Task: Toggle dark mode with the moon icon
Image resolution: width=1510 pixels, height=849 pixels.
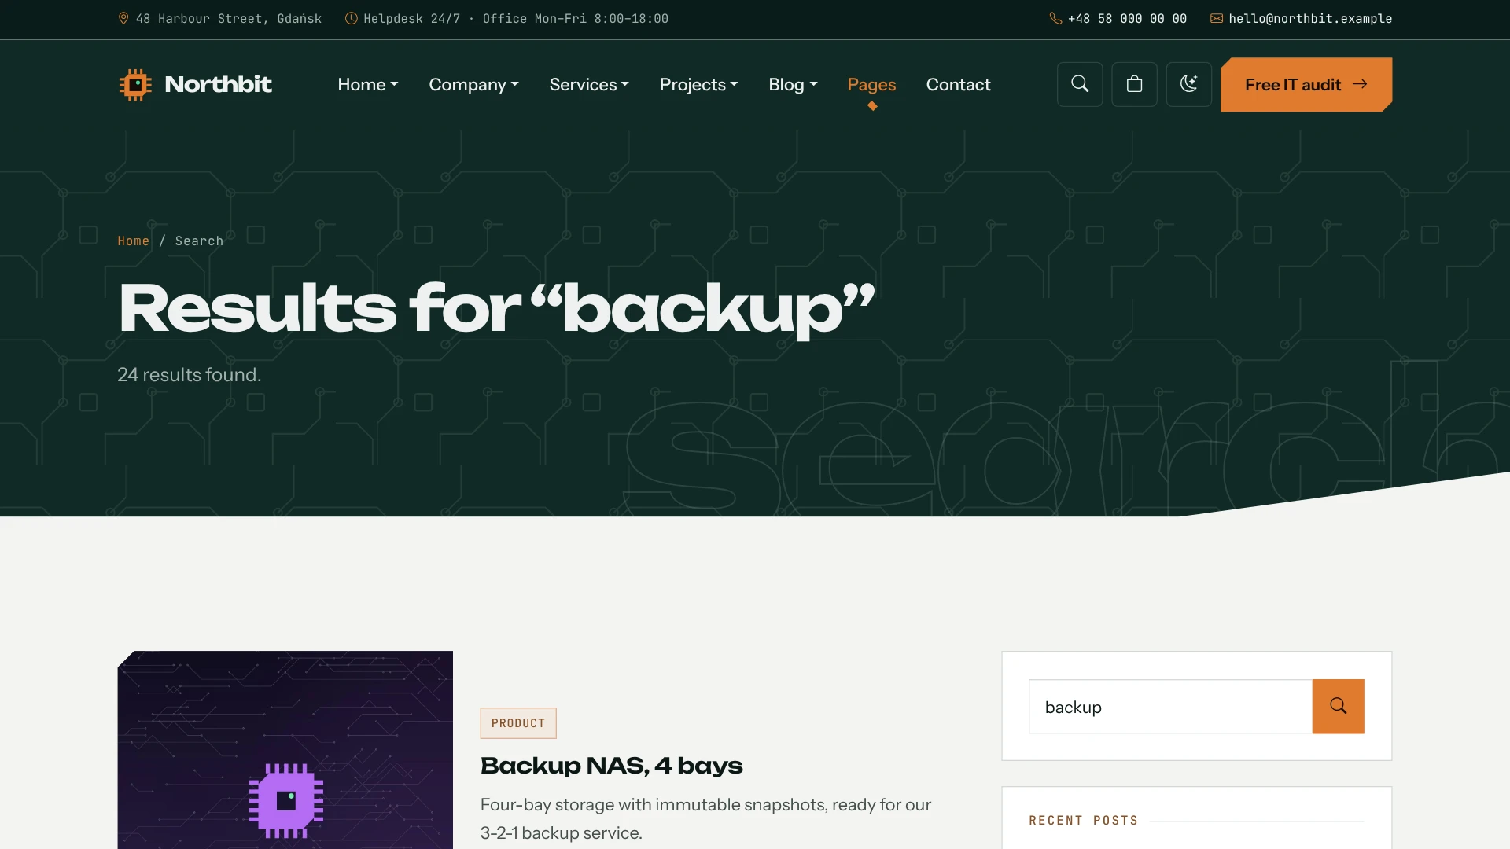Action: (1188, 84)
